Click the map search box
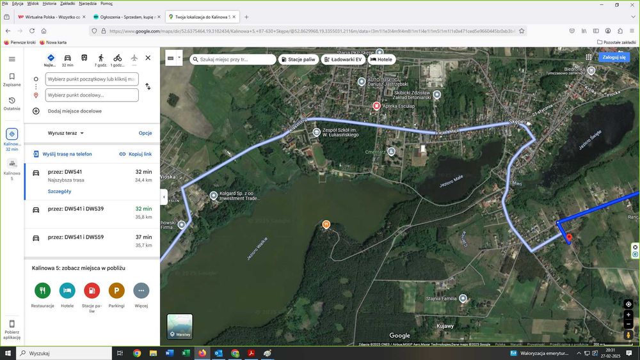The width and height of the screenshot is (640, 360). [233, 59]
